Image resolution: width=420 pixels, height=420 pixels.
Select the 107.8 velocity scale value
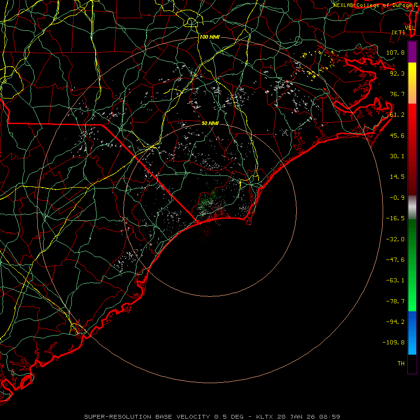click(395, 52)
